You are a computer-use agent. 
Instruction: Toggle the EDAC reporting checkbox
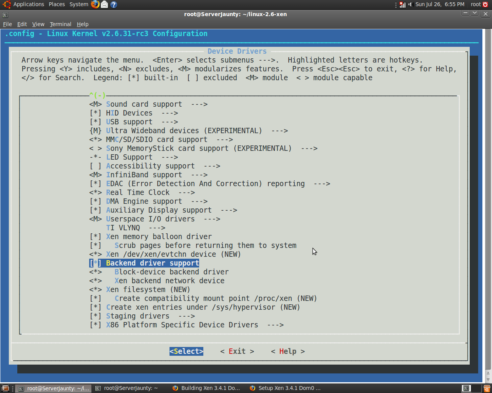click(x=95, y=184)
